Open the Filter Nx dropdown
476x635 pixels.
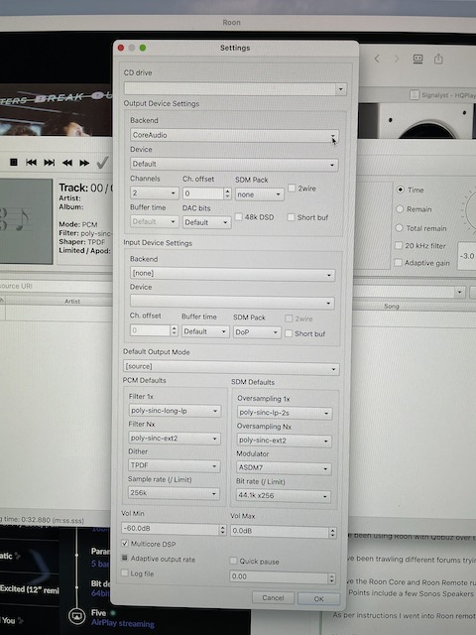[175, 439]
